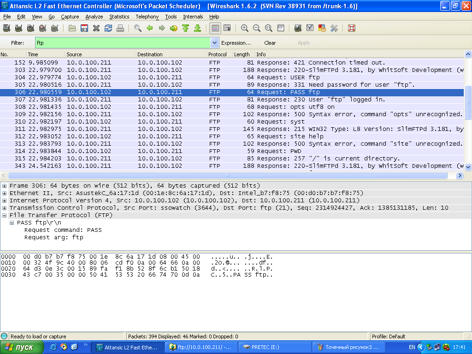Go forward in packet history arrow
The width and height of the screenshot is (472, 354).
[x=162, y=28]
